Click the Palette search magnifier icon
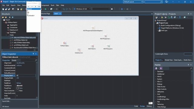The width and height of the screenshot is (194, 109). pos(191,68)
